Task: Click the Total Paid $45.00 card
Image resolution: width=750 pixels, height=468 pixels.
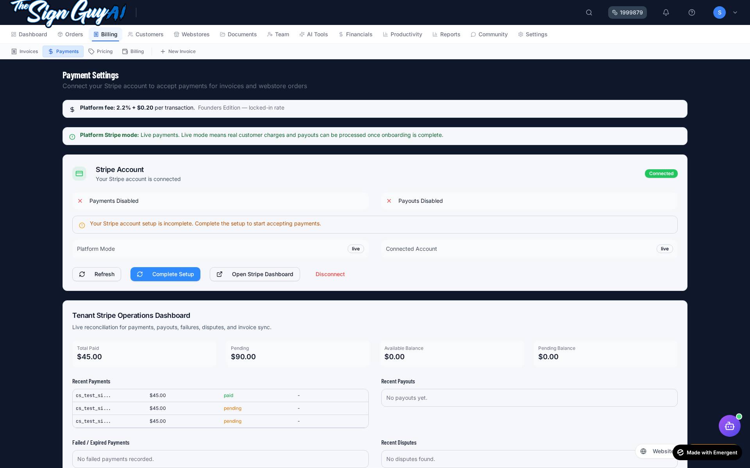Action: [144, 353]
